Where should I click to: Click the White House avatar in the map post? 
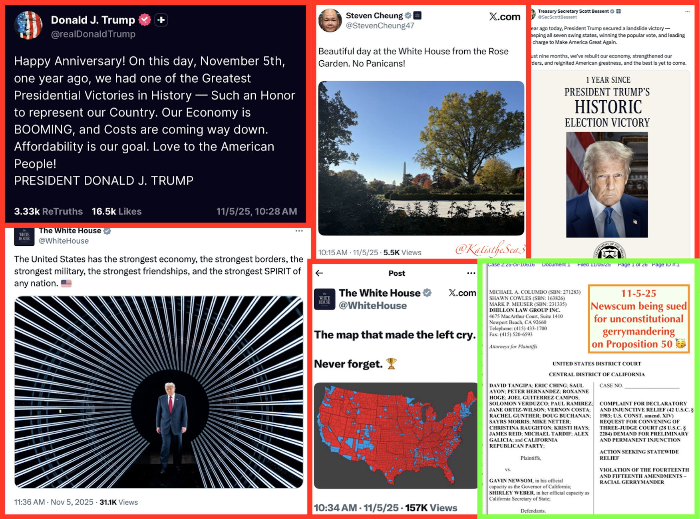tap(324, 299)
